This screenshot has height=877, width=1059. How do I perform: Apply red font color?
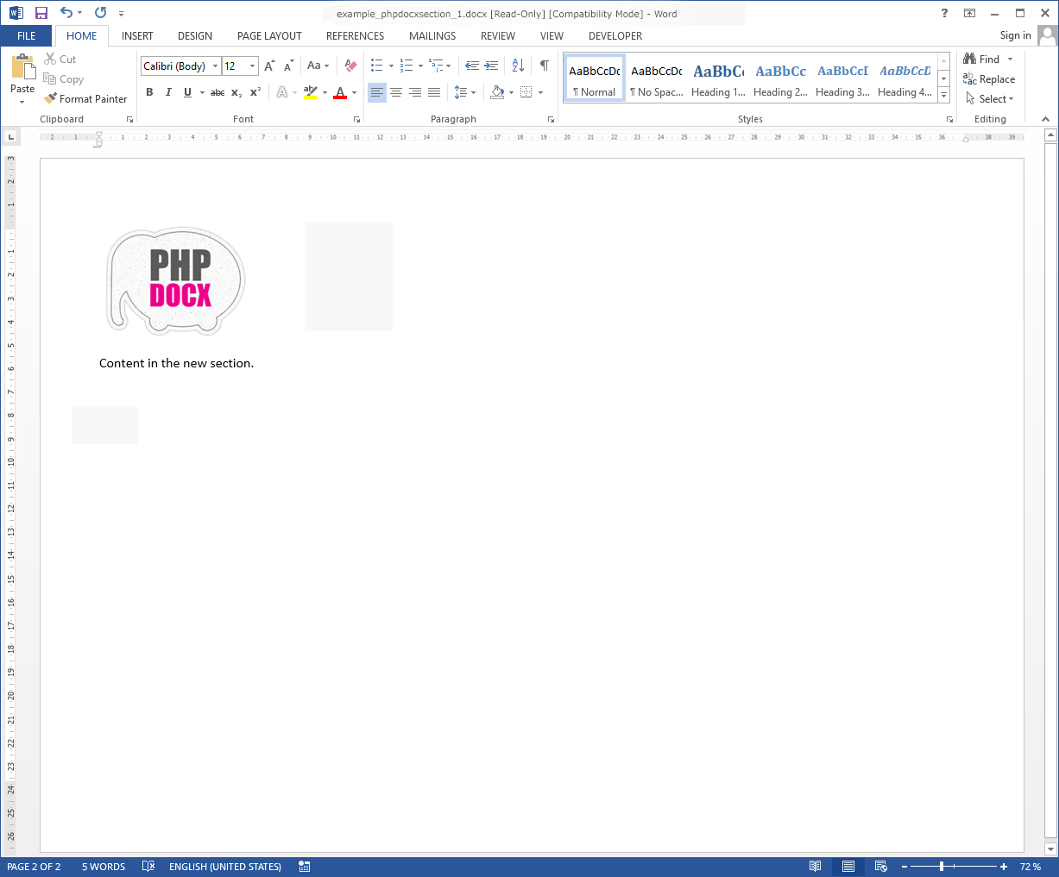[340, 92]
